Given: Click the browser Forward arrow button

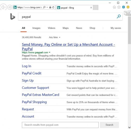Looking at the screenshot, I should (10, 7).
